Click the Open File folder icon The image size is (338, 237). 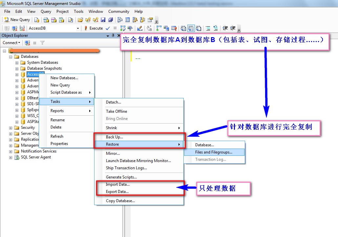tap(80, 20)
